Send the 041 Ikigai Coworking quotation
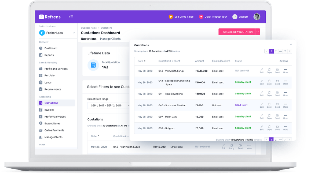Image resolution: width=311 pixels, height=174 pixels. pyautogui.click(x=277, y=94)
